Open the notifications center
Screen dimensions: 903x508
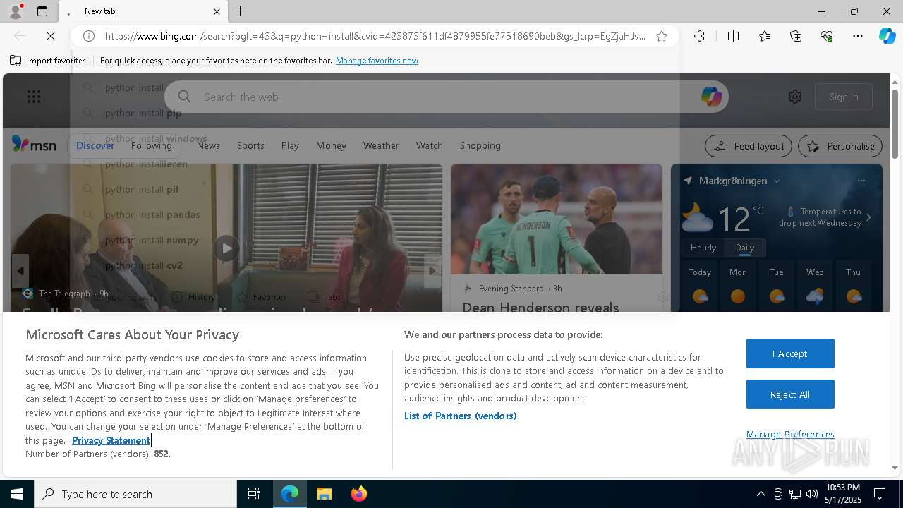(880, 494)
